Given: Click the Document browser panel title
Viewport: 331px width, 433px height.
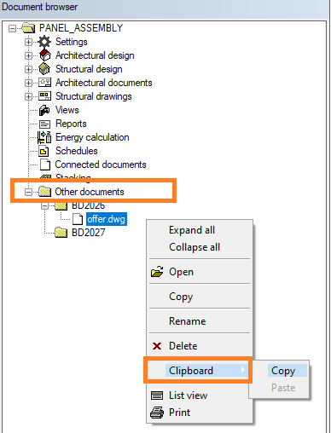Looking at the screenshot, I should 39,7.
